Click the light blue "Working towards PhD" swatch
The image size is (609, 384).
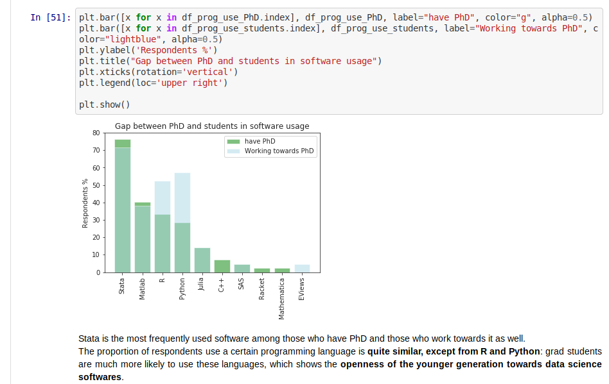pyautogui.click(x=233, y=150)
